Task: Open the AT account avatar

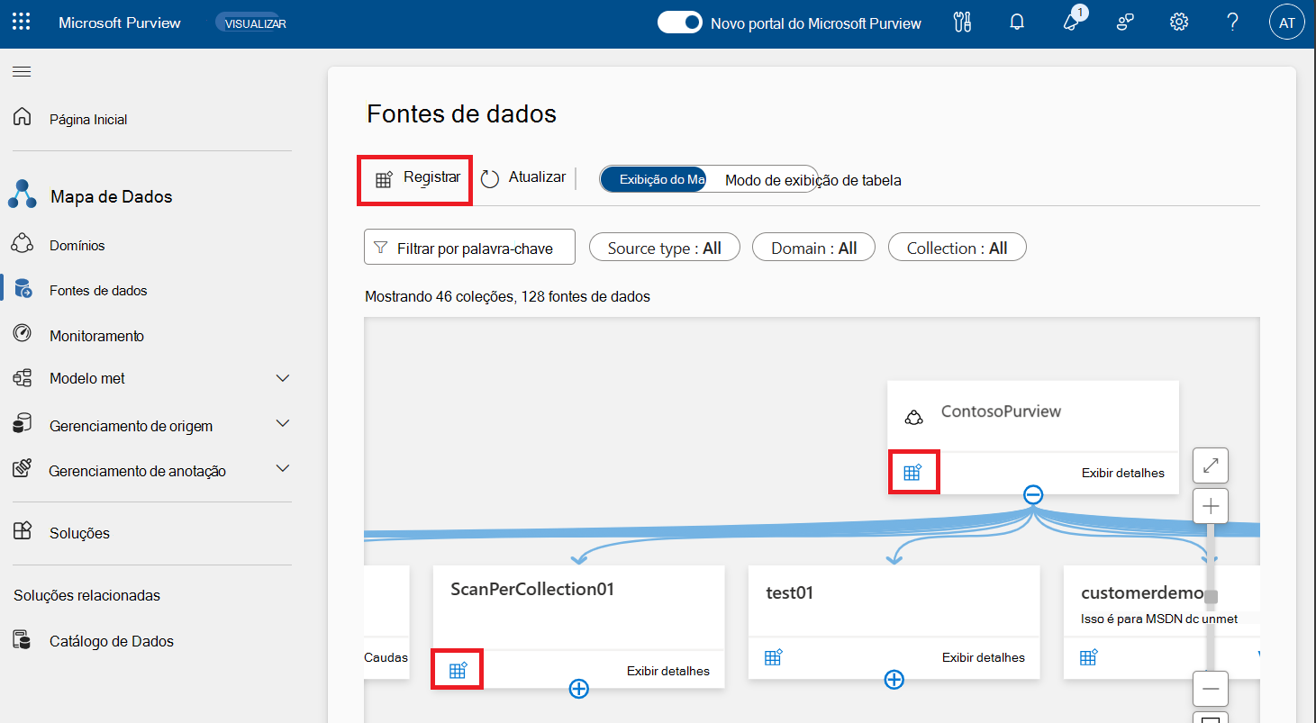Action: [x=1287, y=23]
